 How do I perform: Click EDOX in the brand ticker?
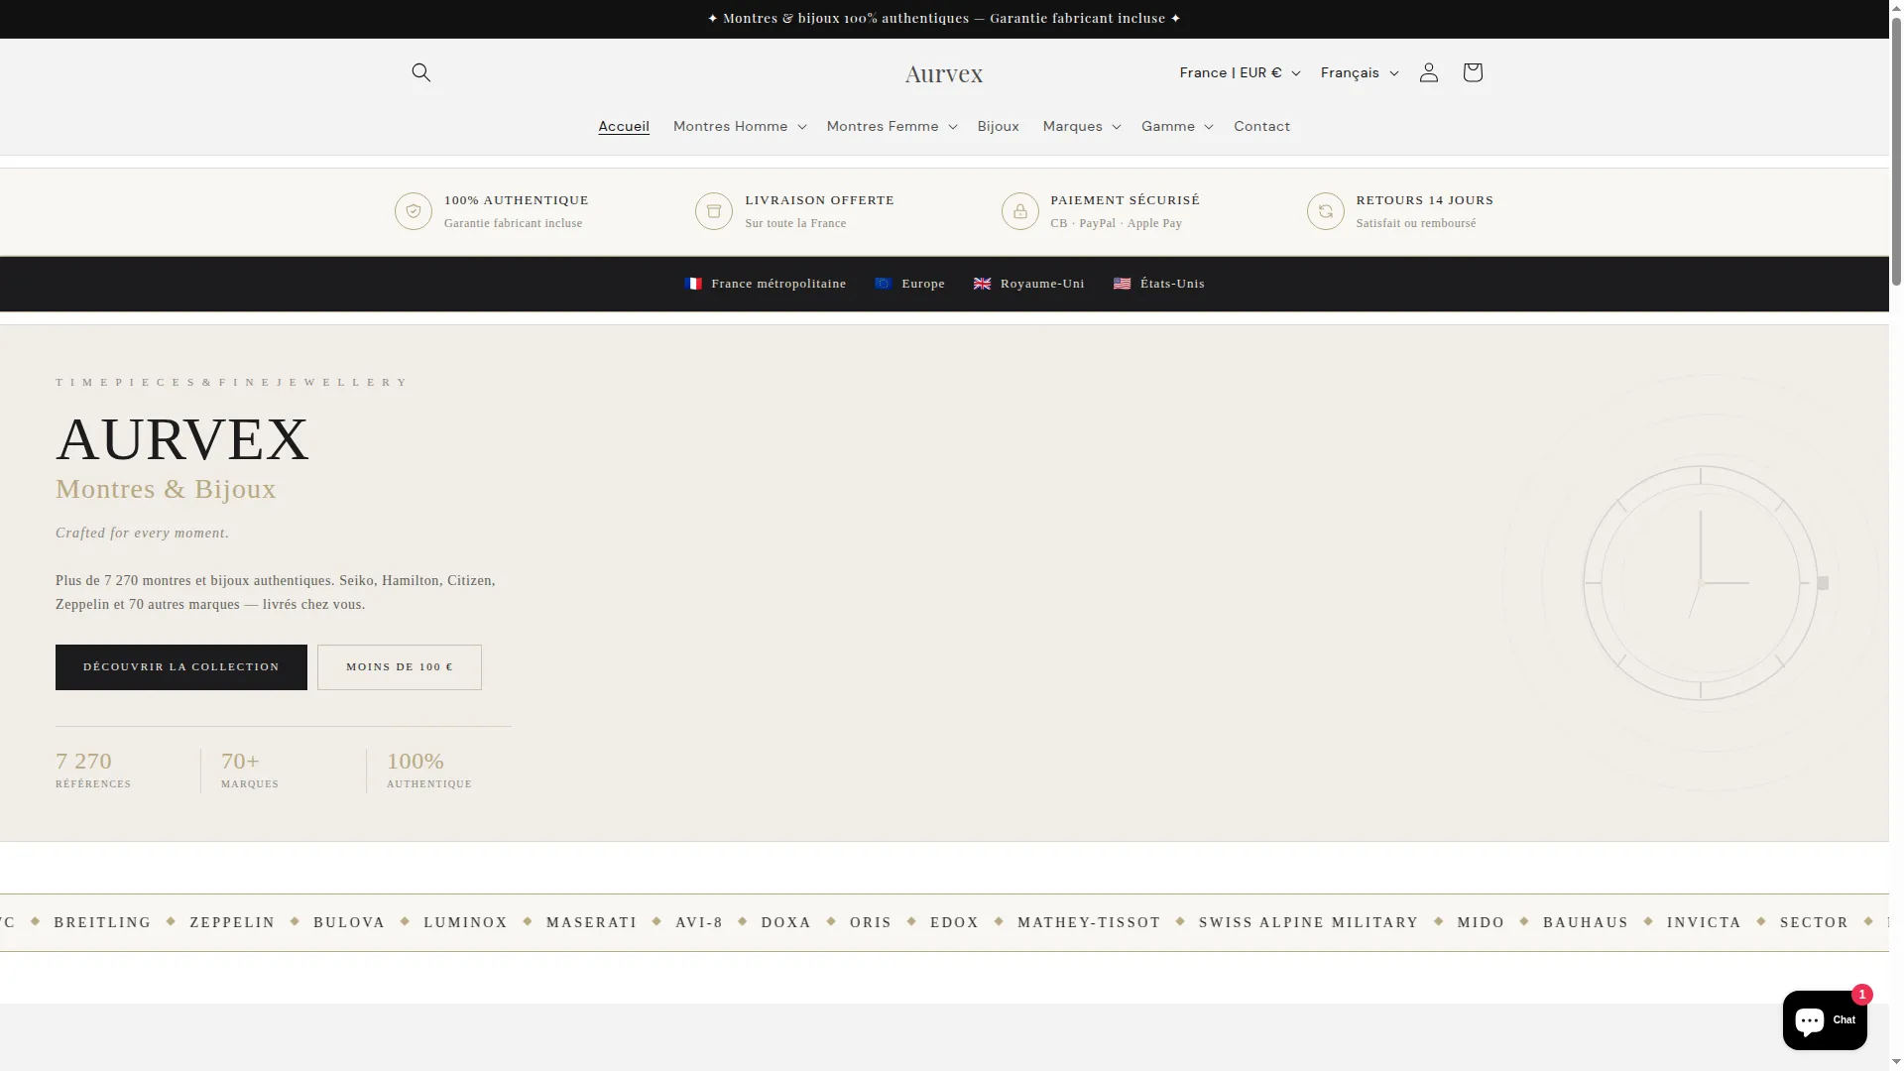tap(954, 922)
